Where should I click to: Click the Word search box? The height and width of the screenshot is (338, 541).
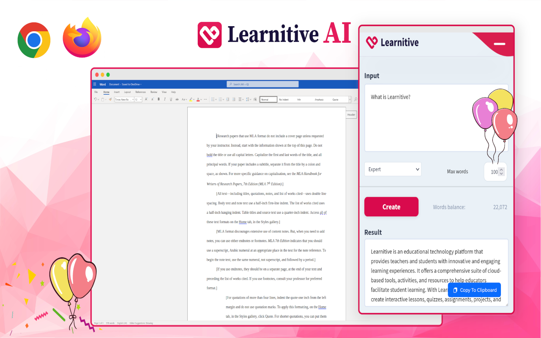tap(262, 84)
